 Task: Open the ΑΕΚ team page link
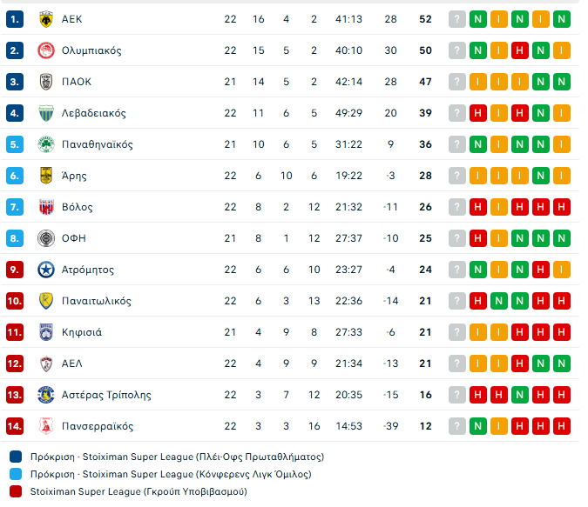coord(72,19)
